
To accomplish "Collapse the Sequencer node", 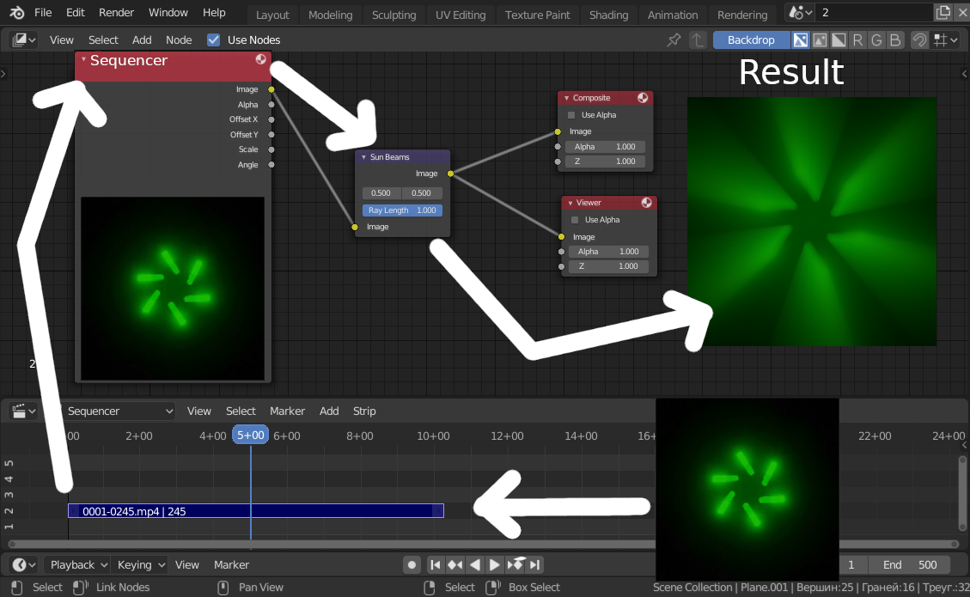I will [x=83, y=60].
